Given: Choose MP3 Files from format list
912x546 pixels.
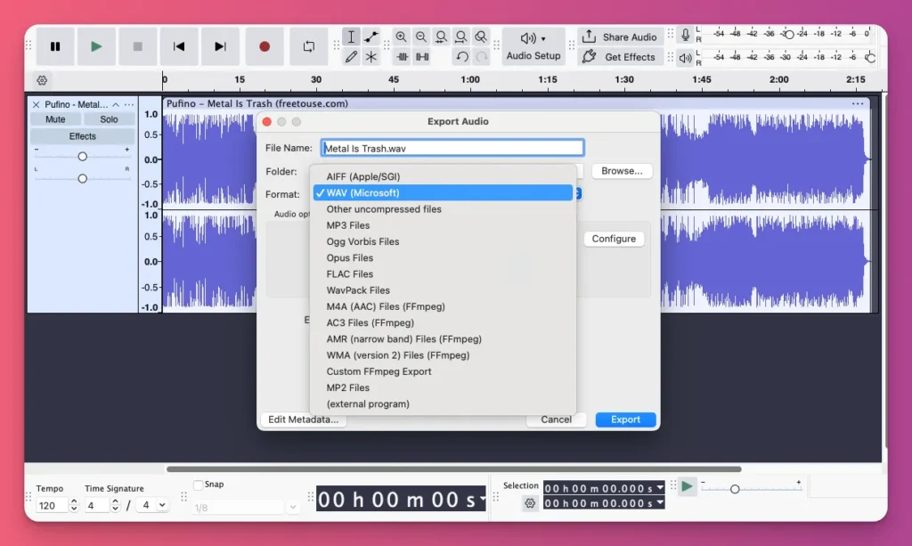Looking at the screenshot, I should [x=374, y=225].
